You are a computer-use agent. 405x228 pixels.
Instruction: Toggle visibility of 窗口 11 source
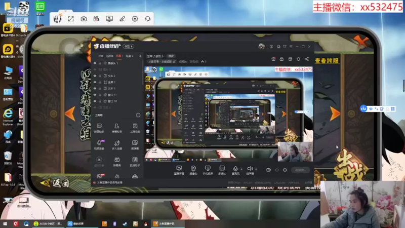[x=95, y=95]
